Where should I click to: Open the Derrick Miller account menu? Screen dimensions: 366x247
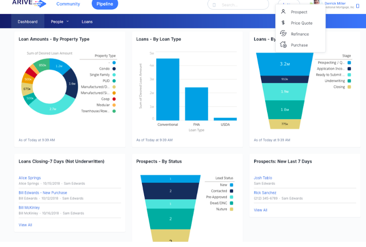335,4
